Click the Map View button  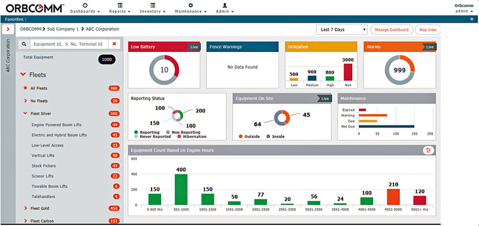click(x=428, y=30)
